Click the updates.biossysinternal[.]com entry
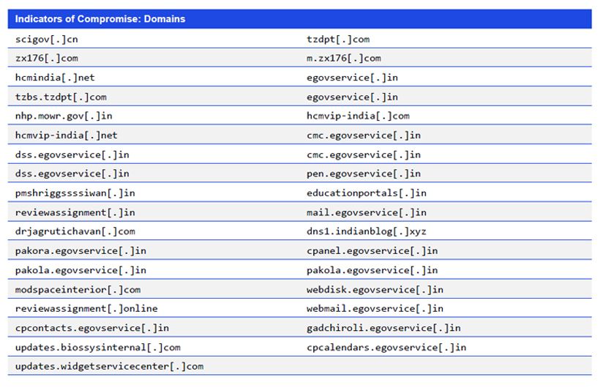The width and height of the screenshot is (600, 388). point(97,347)
